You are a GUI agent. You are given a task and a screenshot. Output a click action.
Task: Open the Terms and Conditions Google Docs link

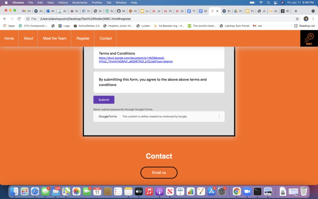136,60
